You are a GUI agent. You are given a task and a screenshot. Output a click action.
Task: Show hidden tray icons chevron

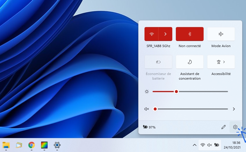[195, 145]
